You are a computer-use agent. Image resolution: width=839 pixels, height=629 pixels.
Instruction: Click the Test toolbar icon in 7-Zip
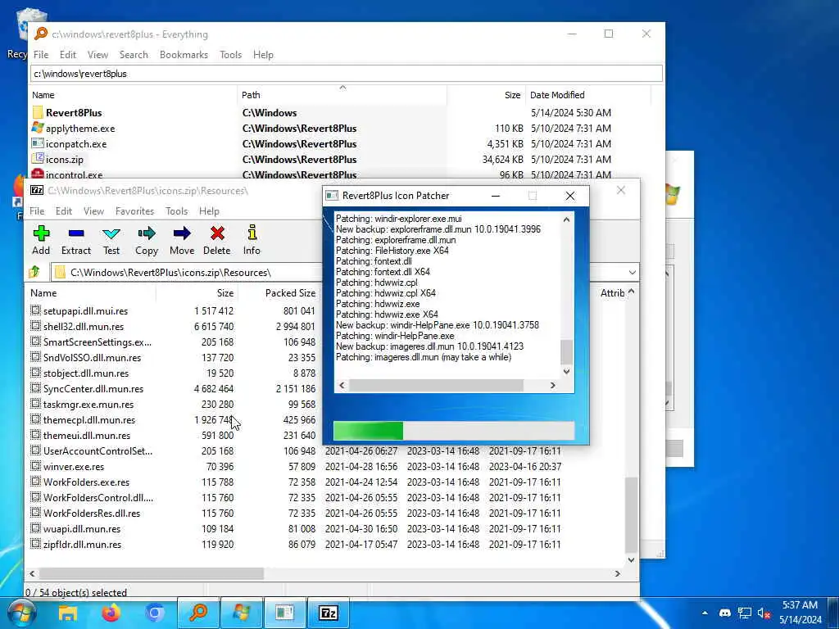pos(111,240)
